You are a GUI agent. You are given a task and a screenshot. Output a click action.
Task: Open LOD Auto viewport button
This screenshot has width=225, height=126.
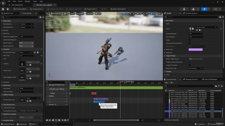tap(90, 14)
